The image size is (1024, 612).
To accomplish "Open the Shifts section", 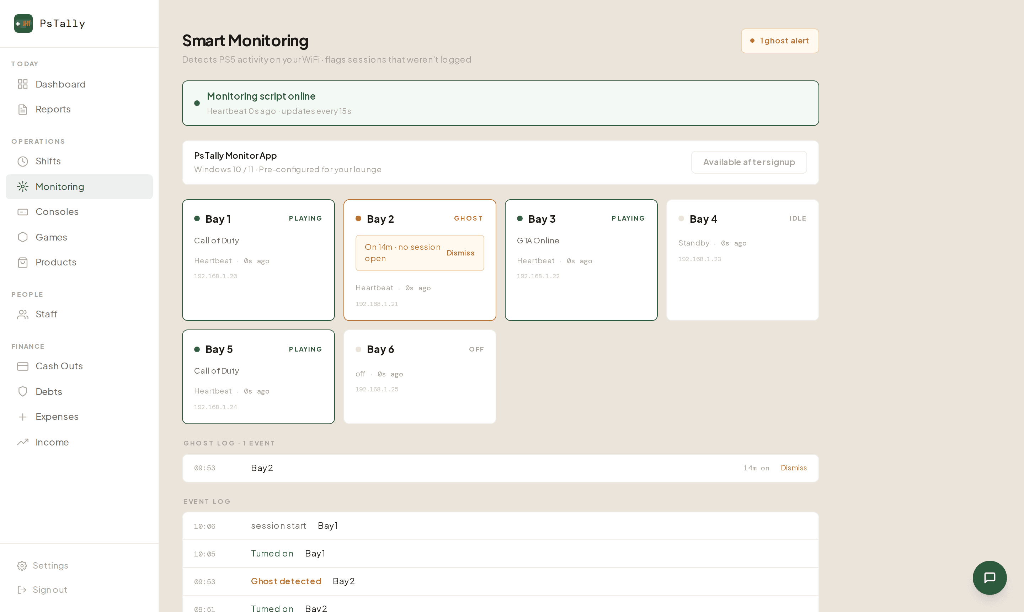I will 79,161.
